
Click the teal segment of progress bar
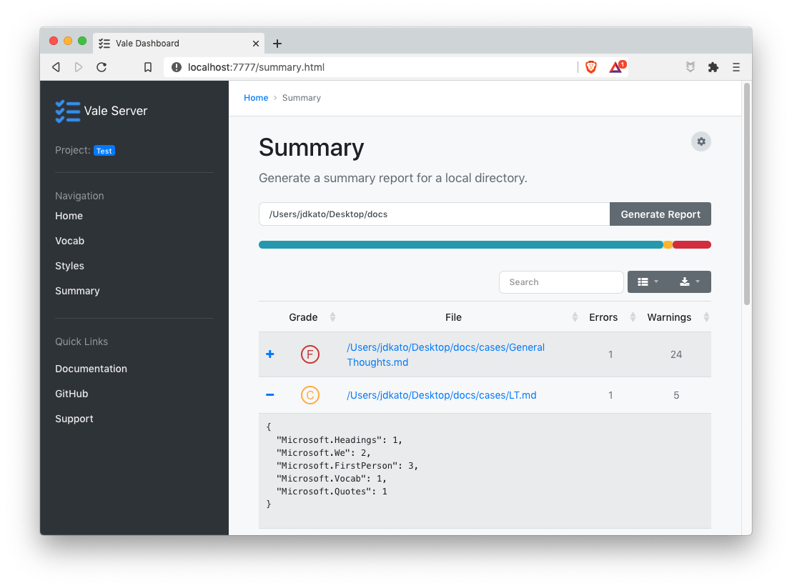(x=460, y=245)
